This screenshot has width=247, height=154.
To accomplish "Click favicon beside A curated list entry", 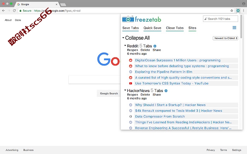I will click(130, 77).
